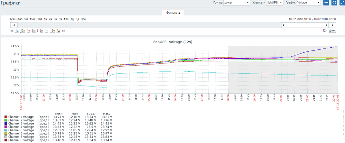
Task: Open the Группа dropdown showing power
Action: [x=236, y=3]
